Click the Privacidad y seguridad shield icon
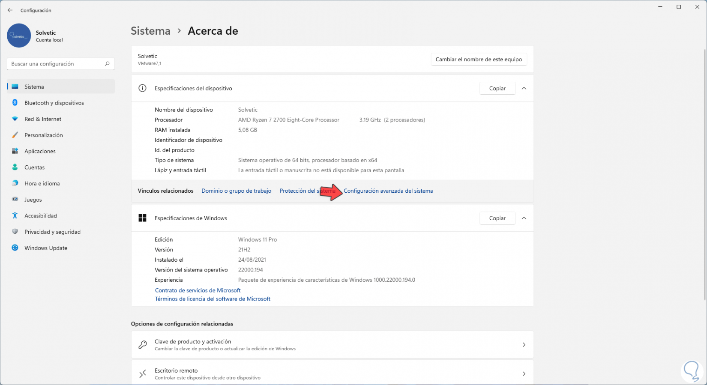This screenshot has width=707, height=385. pos(15,232)
